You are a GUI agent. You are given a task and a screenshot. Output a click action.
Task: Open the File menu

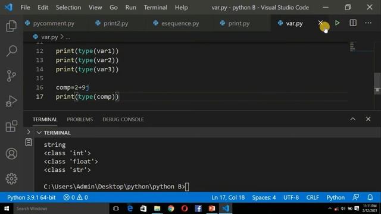[x=25, y=8]
